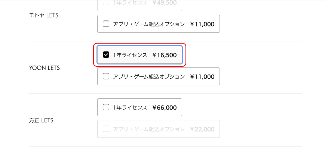The height and width of the screenshot is (158, 325).
Task: Click the greyed-out ¥49,500 license checkbox
Action: click(x=106, y=3)
